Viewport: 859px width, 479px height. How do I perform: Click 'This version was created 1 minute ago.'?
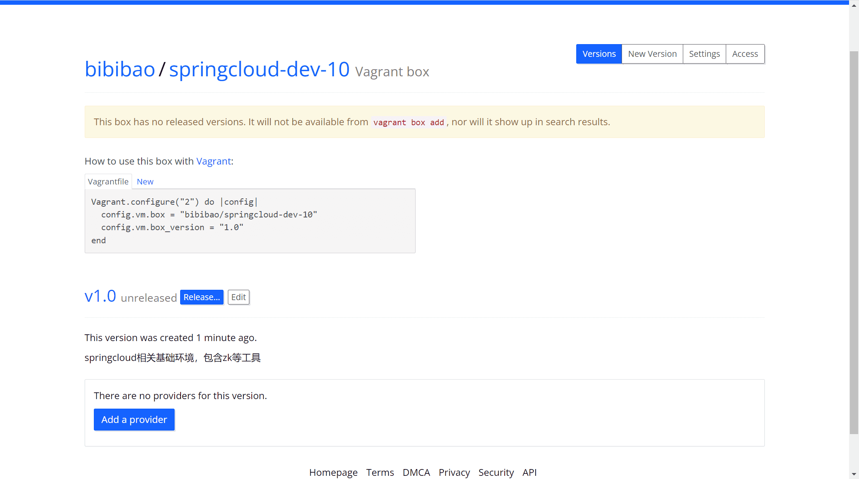pos(171,338)
